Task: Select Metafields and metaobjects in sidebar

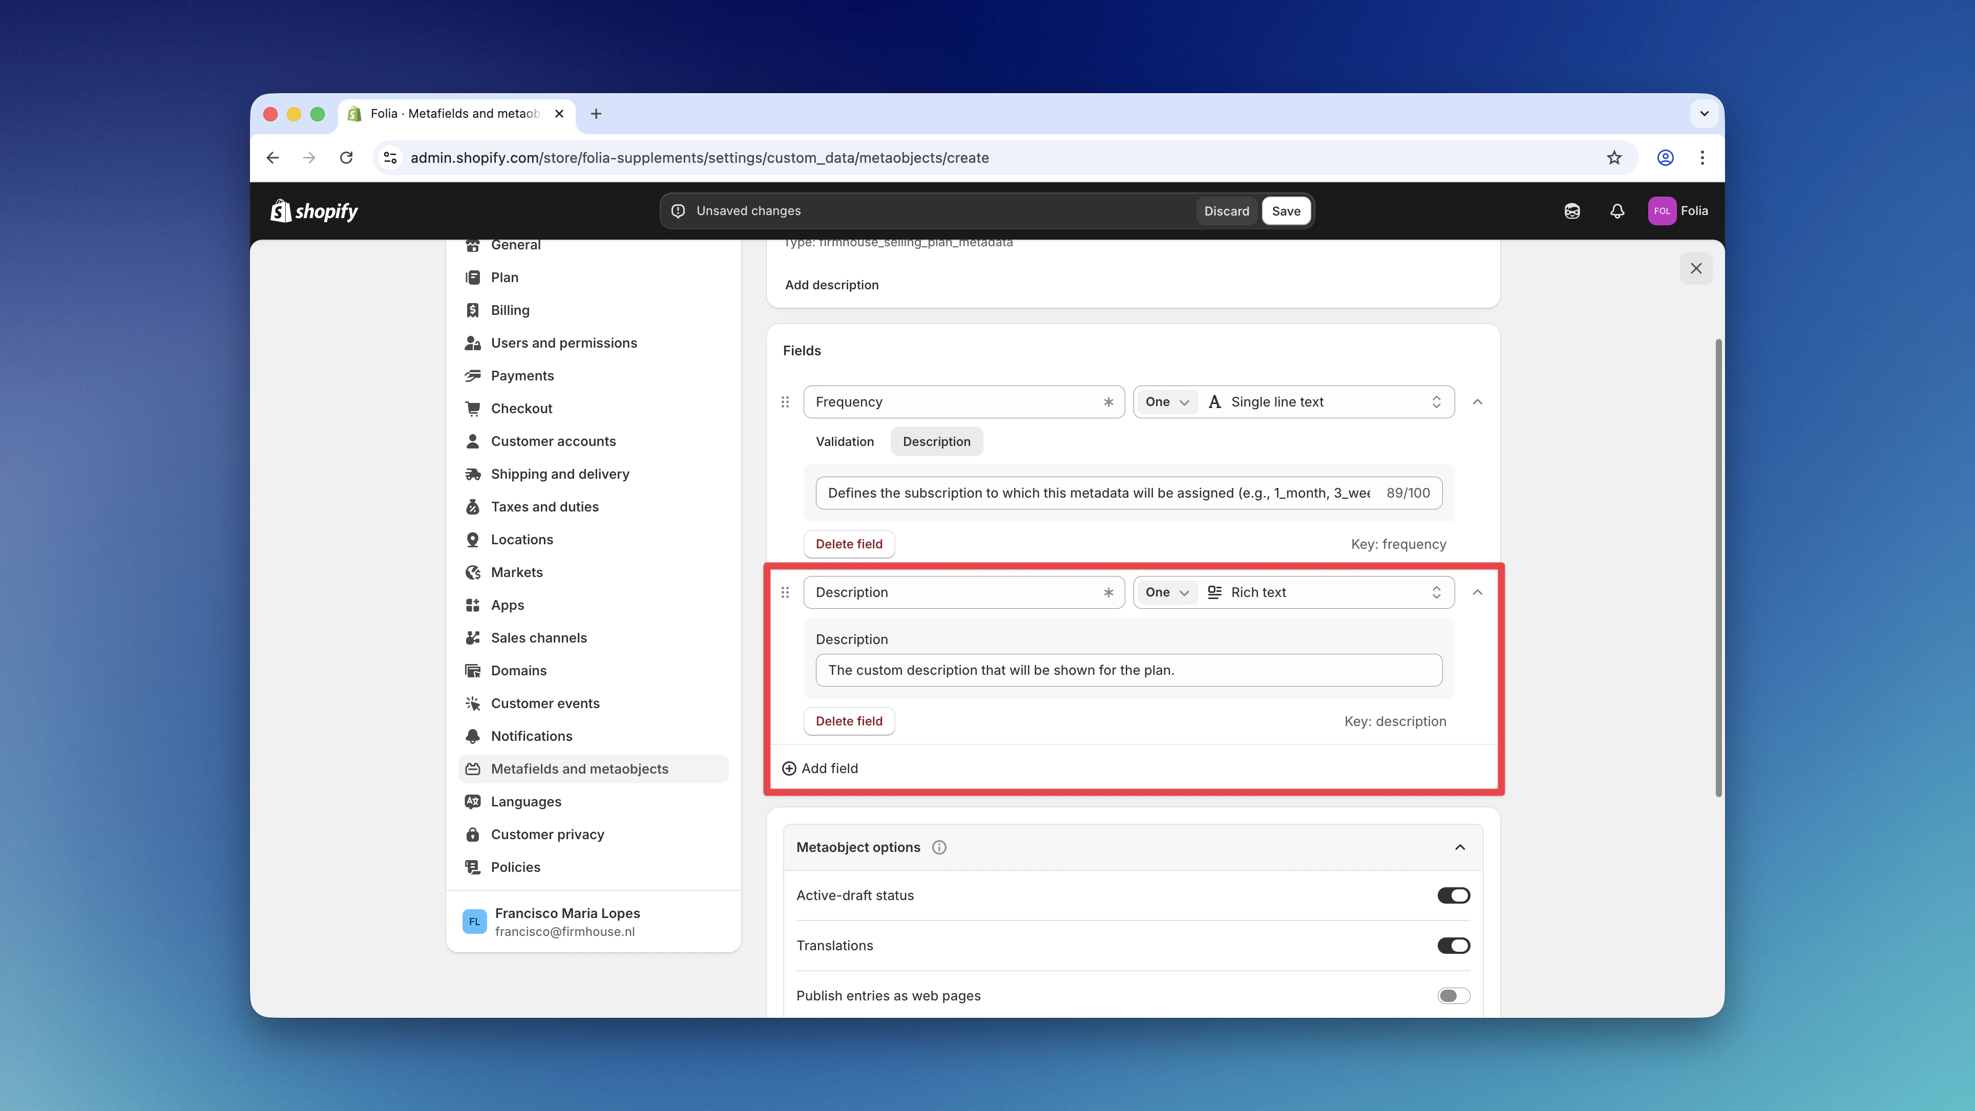Action: coord(593,768)
